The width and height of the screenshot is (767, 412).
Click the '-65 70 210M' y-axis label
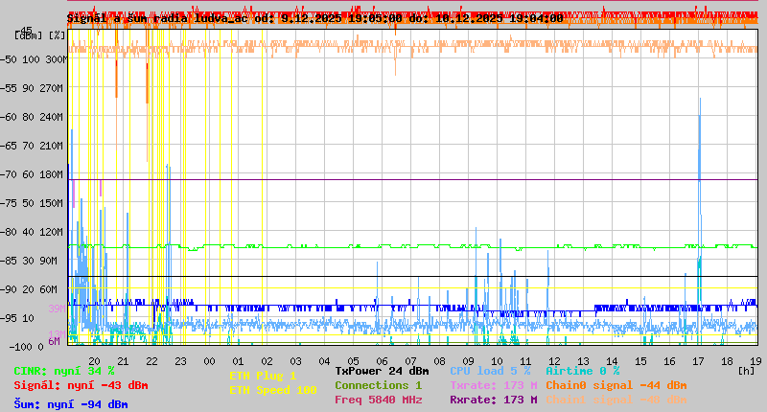pyautogui.click(x=32, y=146)
